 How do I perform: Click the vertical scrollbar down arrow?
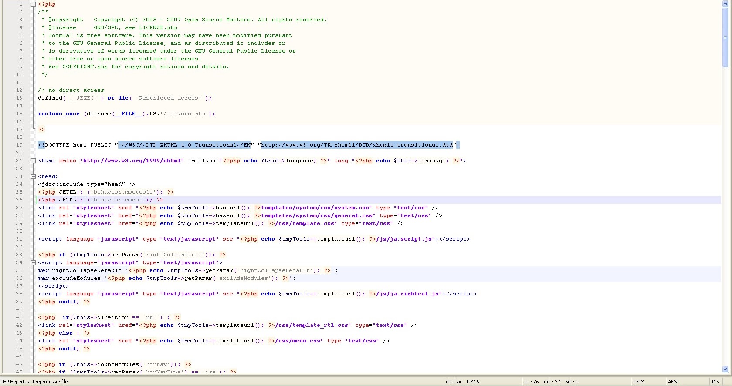(x=725, y=369)
